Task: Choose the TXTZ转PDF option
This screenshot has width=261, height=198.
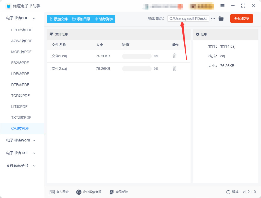Action: coord(21,117)
